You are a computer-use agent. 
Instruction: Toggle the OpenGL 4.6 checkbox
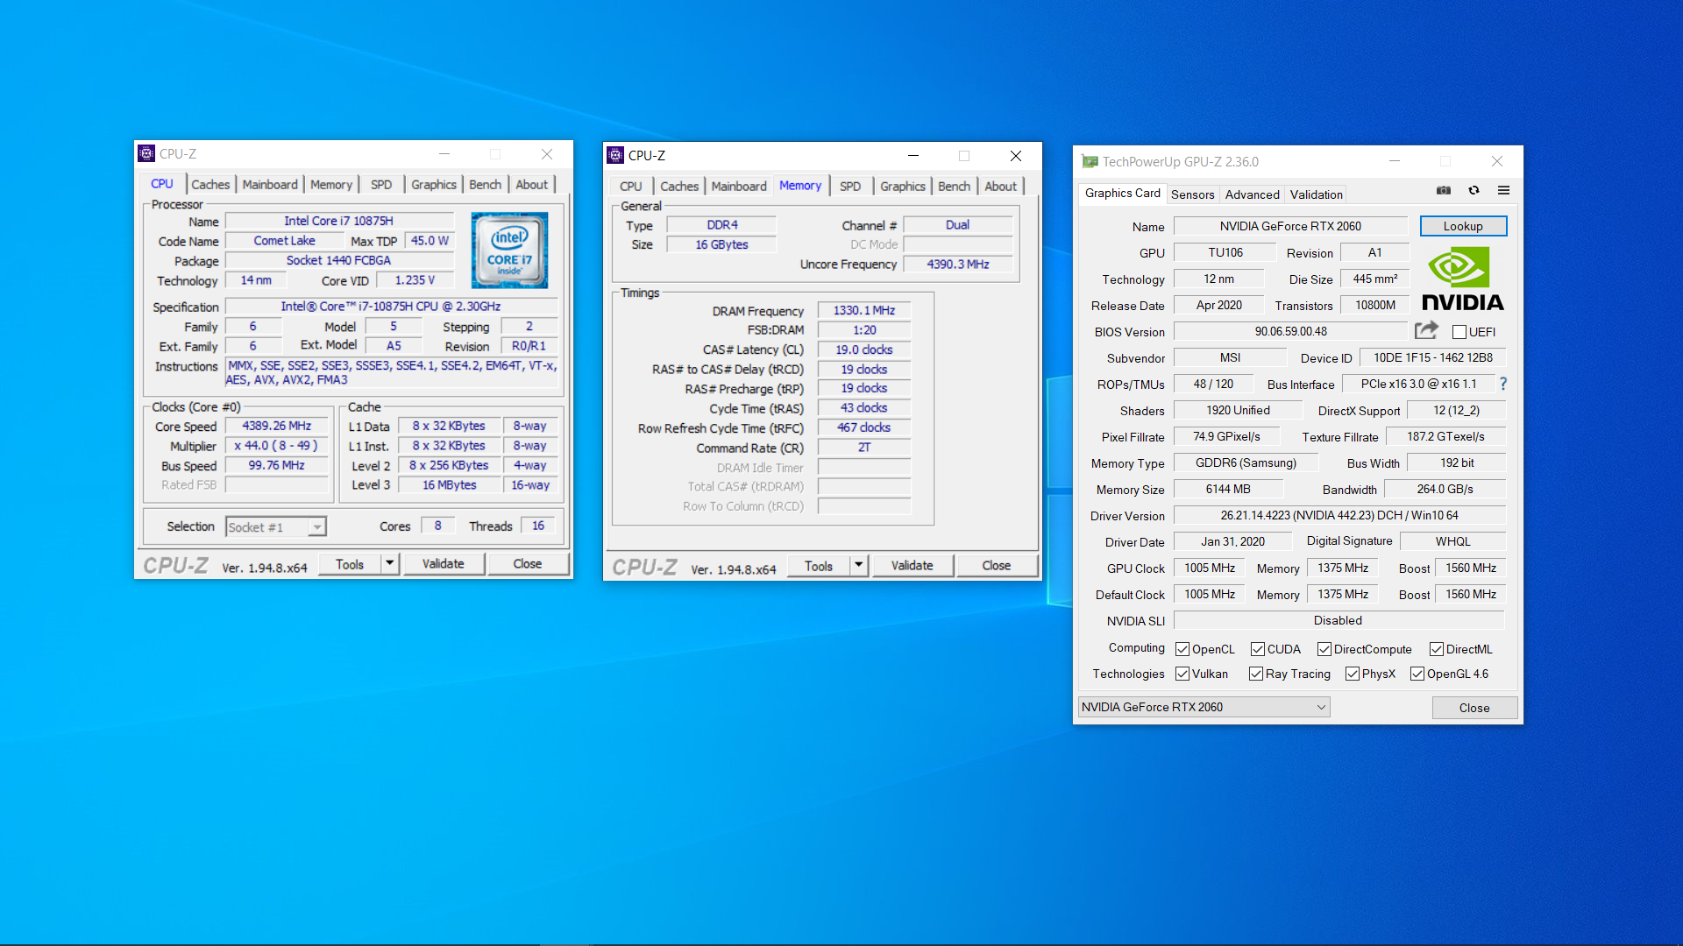click(x=1417, y=674)
